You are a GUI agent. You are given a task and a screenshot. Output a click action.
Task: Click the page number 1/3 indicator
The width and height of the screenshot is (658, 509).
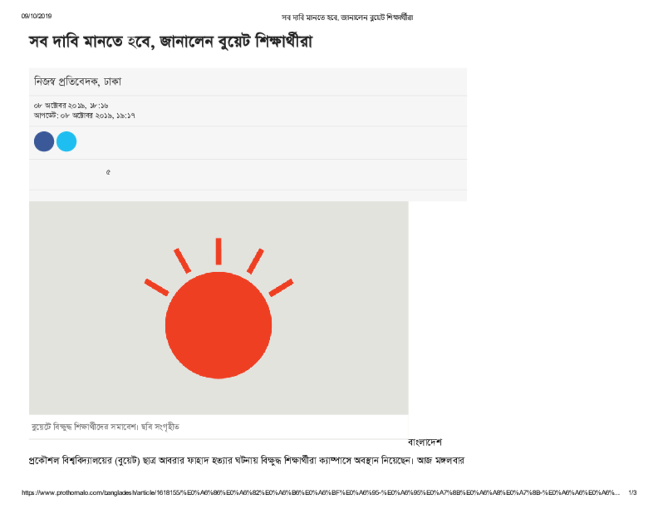[632, 493]
